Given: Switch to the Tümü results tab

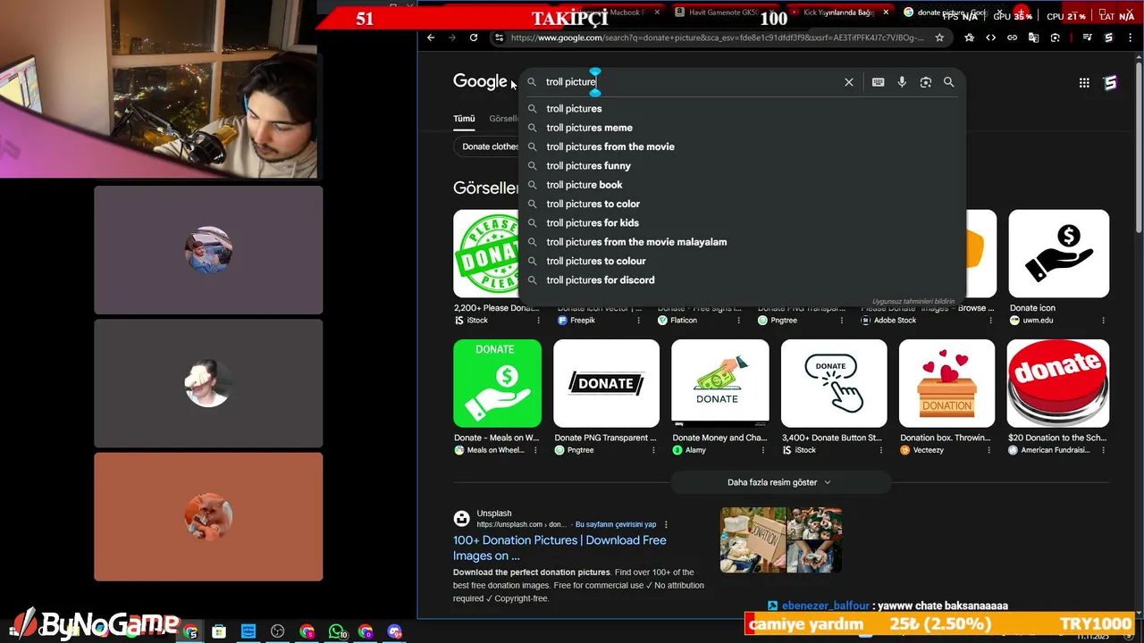Looking at the screenshot, I should point(464,118).
